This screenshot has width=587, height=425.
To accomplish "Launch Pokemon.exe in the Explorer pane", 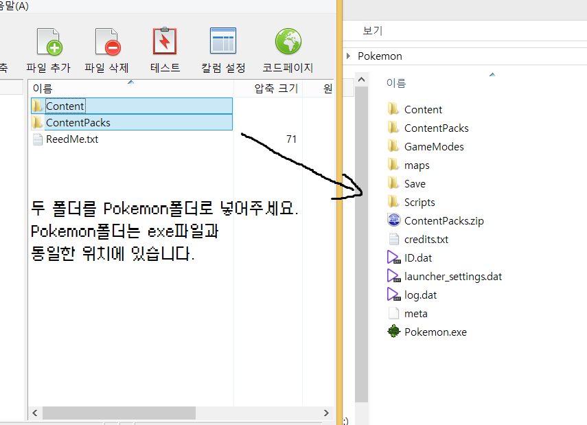I will [x=434, y=331].
